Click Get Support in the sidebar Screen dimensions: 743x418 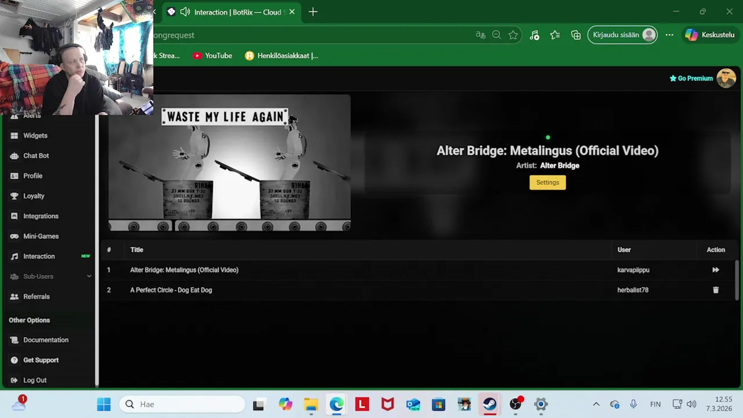[x=41, y=360]
